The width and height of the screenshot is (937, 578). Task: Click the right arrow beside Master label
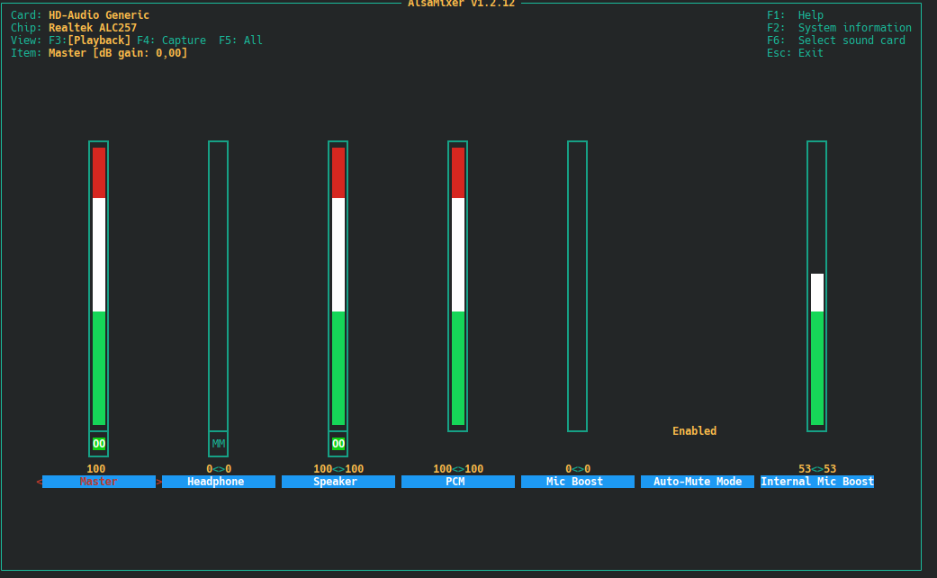[159, 482]
